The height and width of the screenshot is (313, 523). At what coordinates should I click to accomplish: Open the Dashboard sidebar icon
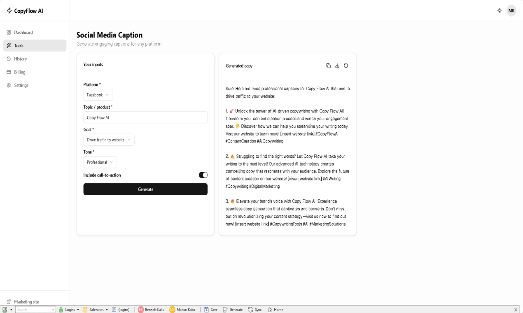(x=8, y=32)
